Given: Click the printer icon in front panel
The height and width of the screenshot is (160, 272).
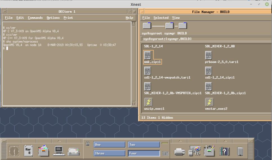Looking at the screenshot, I should point(179,151).
